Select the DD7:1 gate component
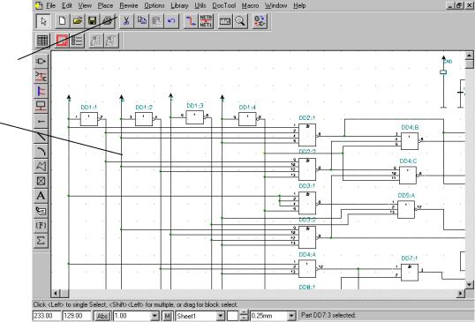Viewport: 475px width, 322px height. coord(410,272)
